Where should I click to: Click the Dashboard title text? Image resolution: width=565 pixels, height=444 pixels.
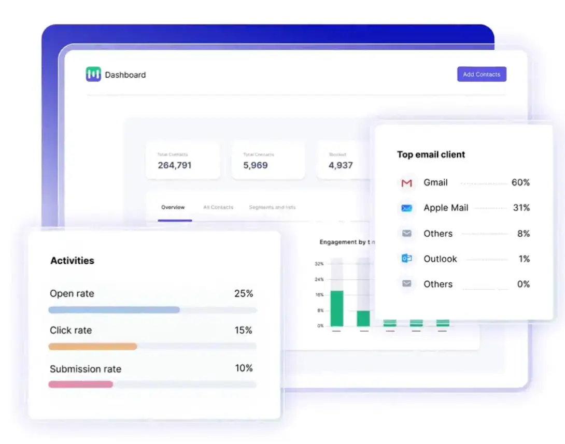pos(125,75)
